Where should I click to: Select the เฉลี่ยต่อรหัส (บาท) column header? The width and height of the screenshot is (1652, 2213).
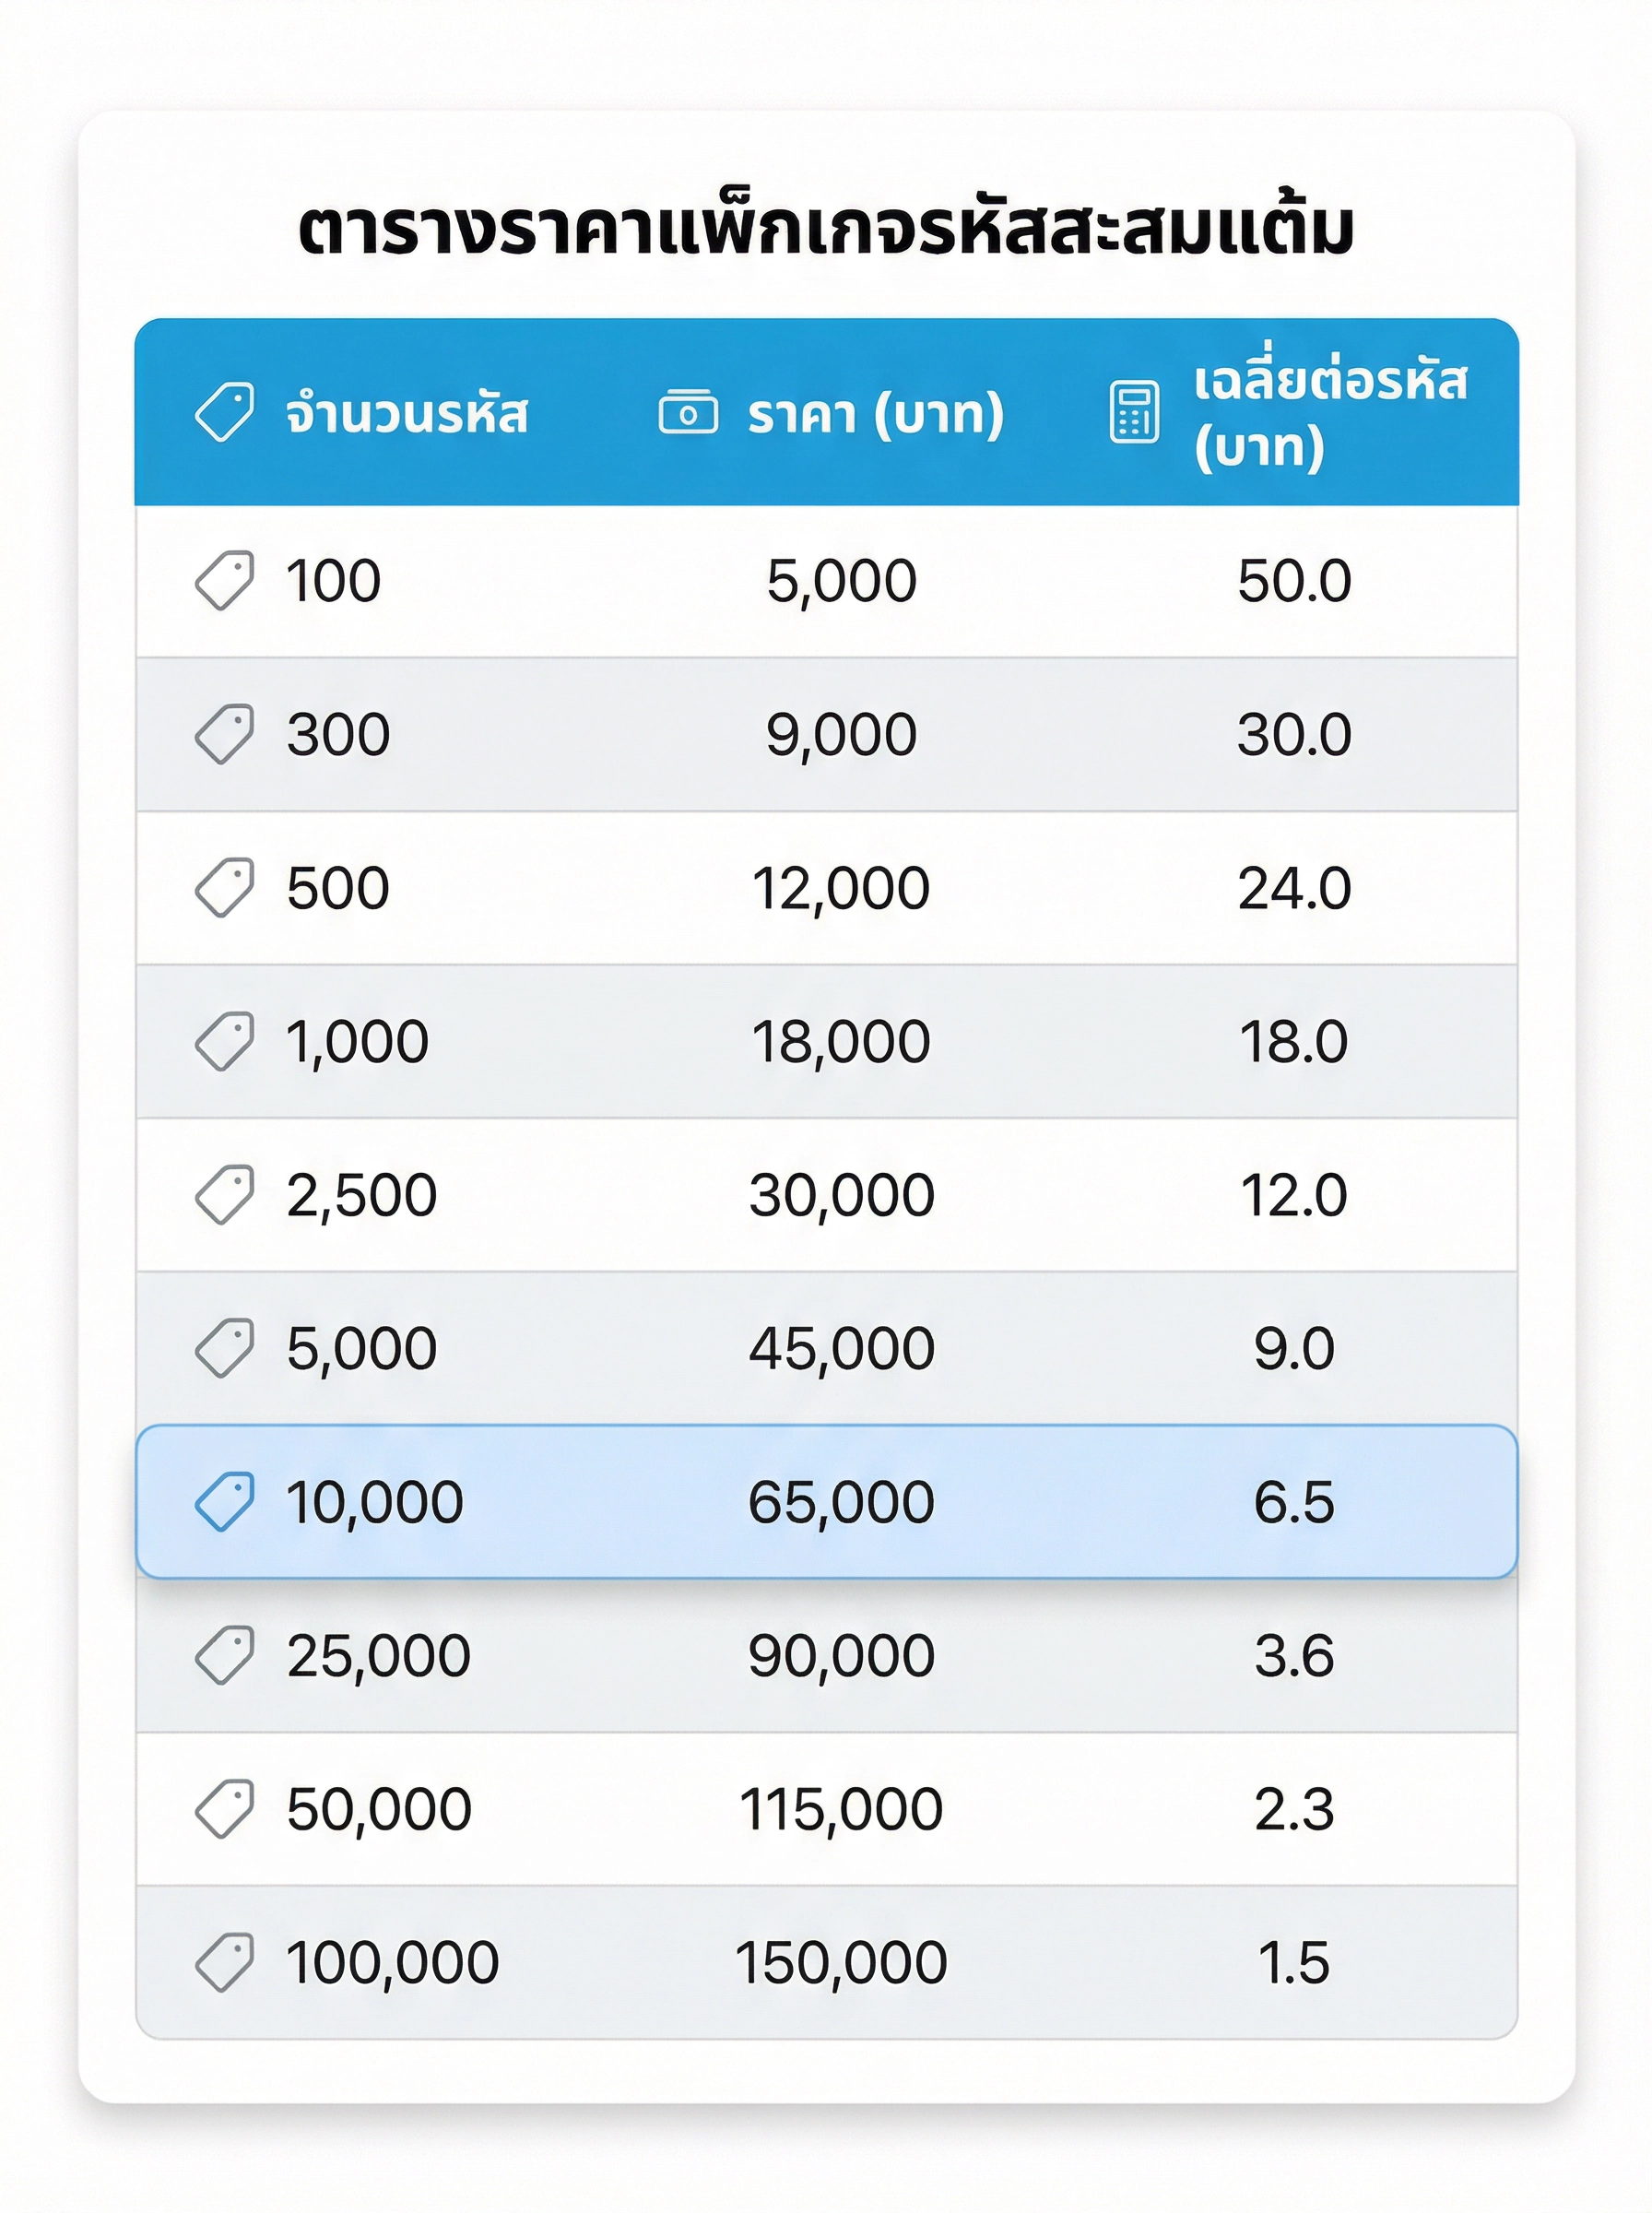(x=1330, y=413)
